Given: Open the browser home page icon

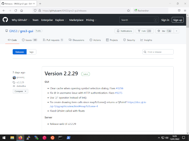Looking at the screenshot, I should click(x=22, y=11).
